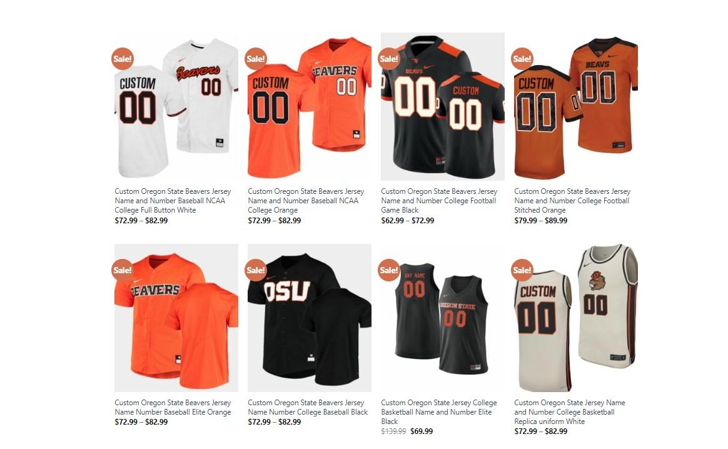Open the white full button baseball jersey image
The width and height of the screenshot is (728, 449).
176,106
